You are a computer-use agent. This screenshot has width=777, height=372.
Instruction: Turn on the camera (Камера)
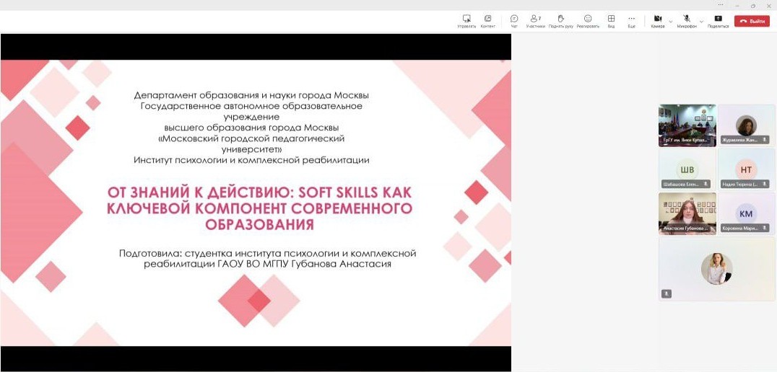coord(657,20)
